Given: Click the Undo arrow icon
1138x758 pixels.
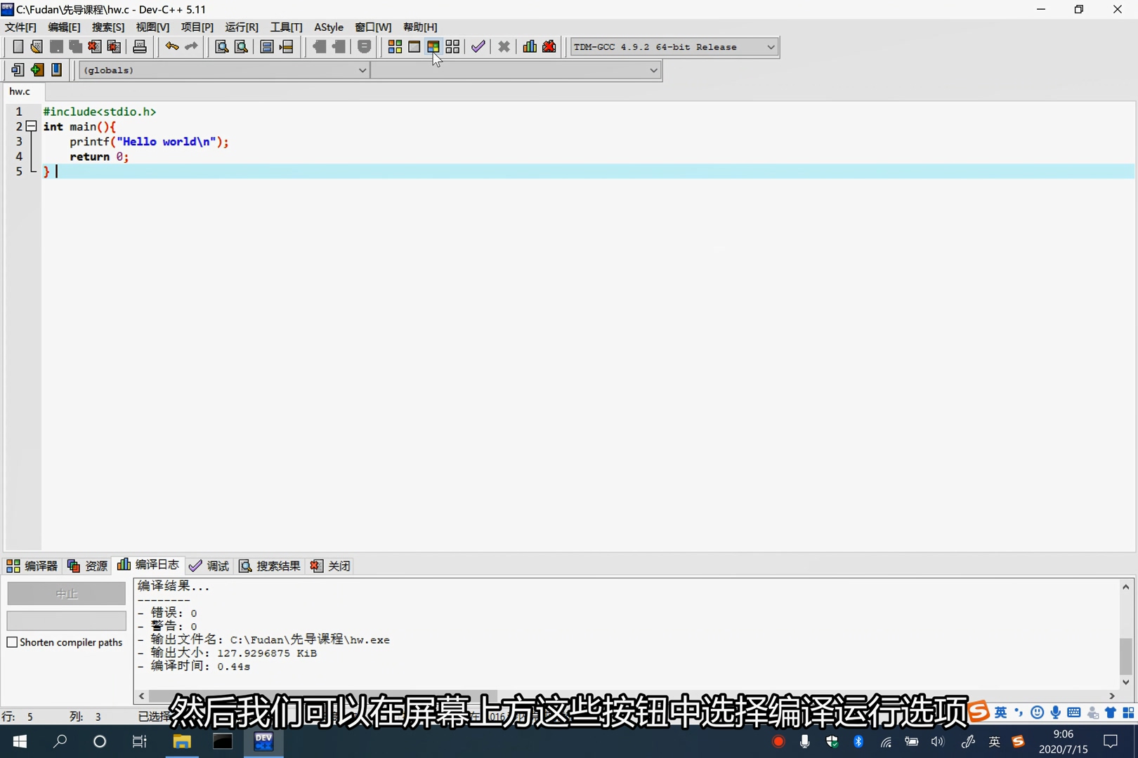Looking at the screenshot, I should point(172,47).
